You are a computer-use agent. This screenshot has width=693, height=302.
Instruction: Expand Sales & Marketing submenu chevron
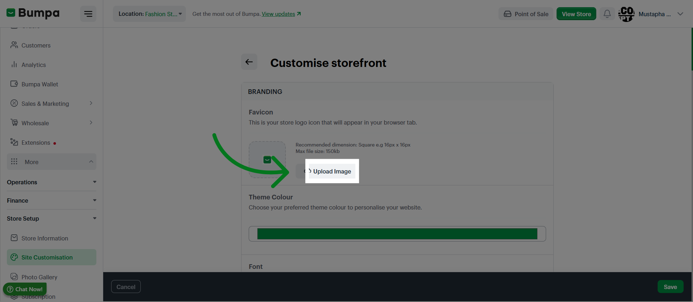pos(91,103)
